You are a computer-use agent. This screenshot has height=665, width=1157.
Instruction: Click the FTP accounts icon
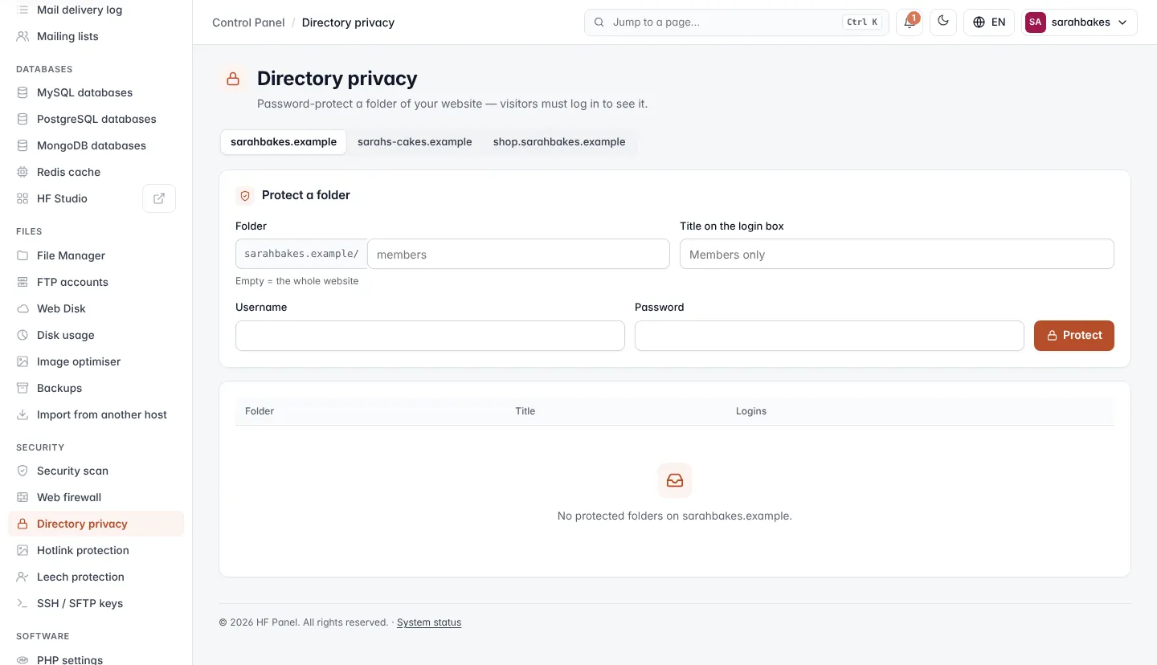coord(22,282)
